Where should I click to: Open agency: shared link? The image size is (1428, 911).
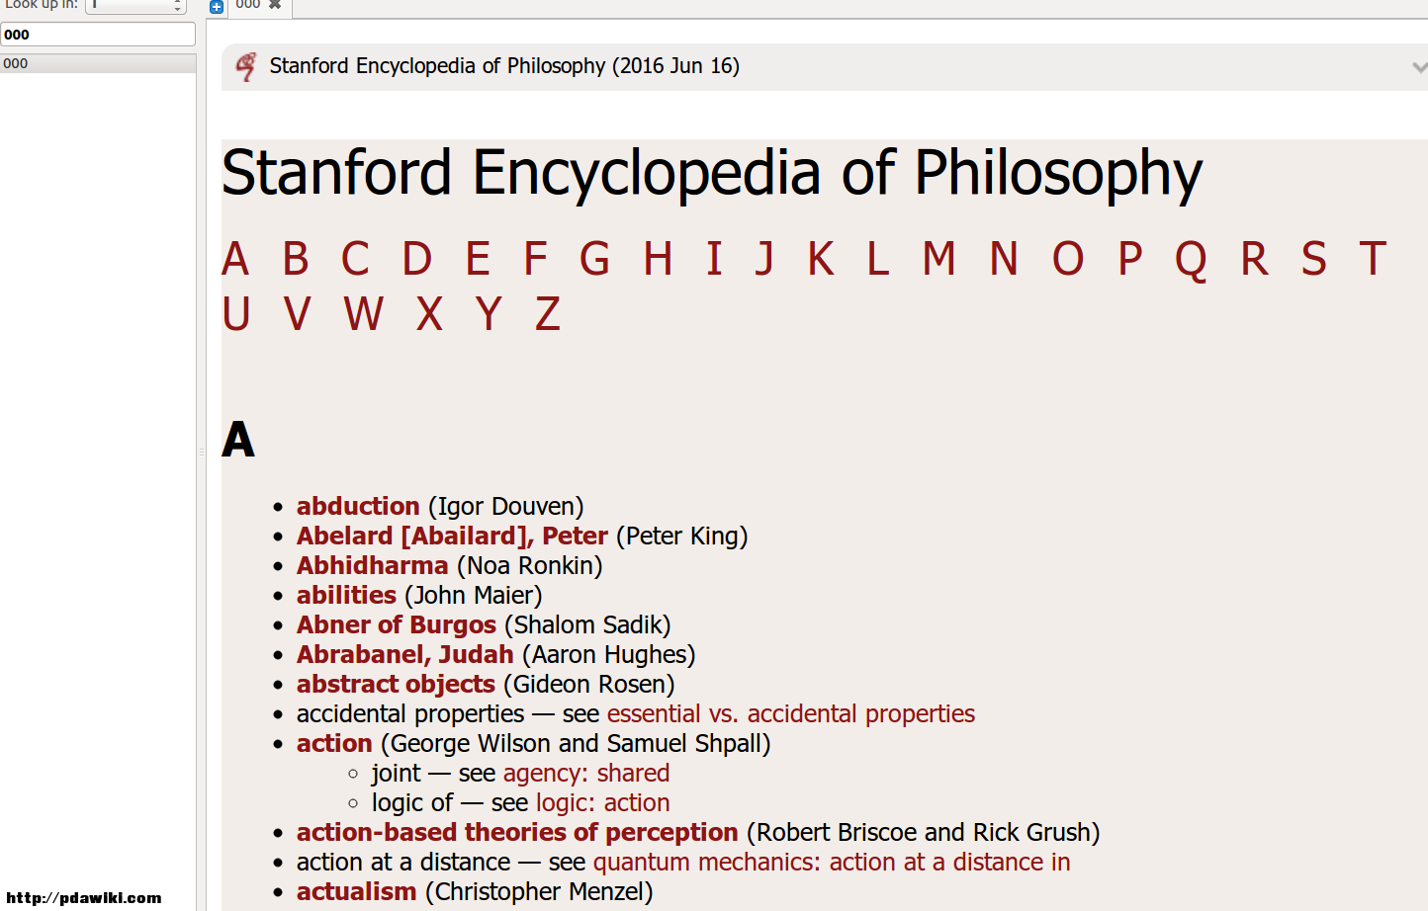coord(586,773)
